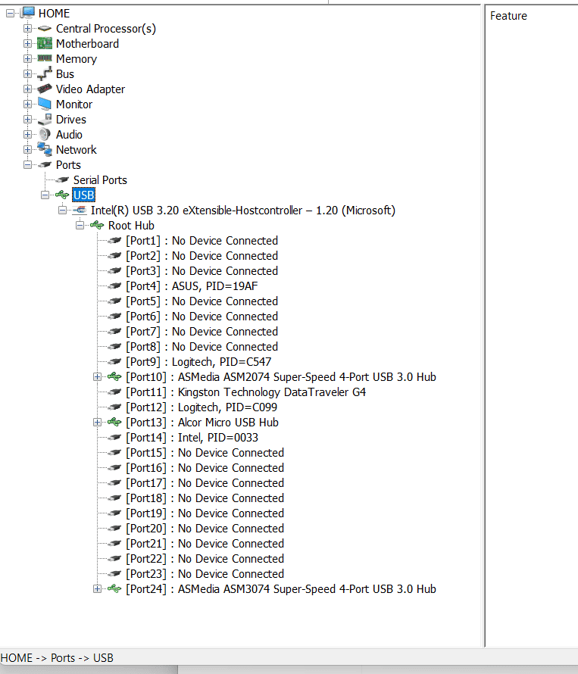This screenshot has height=674, width=578.
Task: Select the Serial Ports tree item
Action: [100, 180]
